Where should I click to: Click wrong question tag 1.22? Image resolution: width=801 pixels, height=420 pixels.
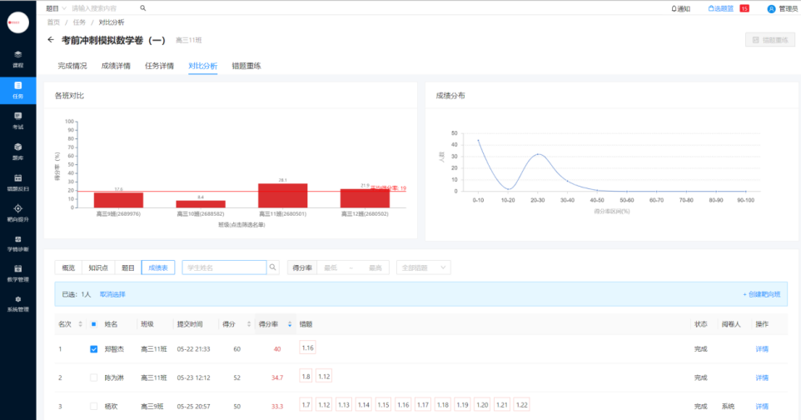coord(521,405)
